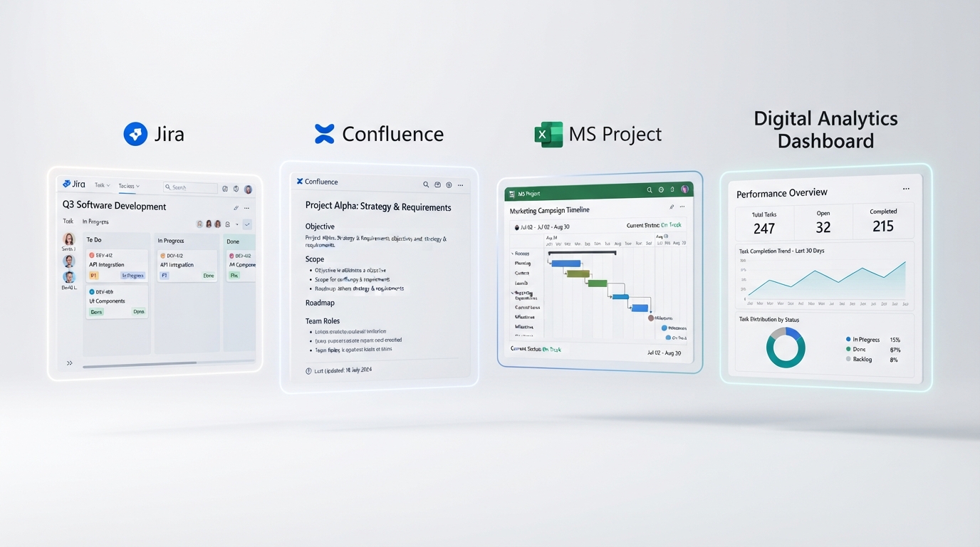Image resolution: width=980 pixels, height=547 pixels.
Task: Click the green MS Project heading logo icon
Action: click(x=548, y=134)
